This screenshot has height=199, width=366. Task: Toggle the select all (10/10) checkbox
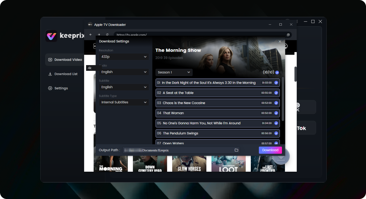point(277,73)
